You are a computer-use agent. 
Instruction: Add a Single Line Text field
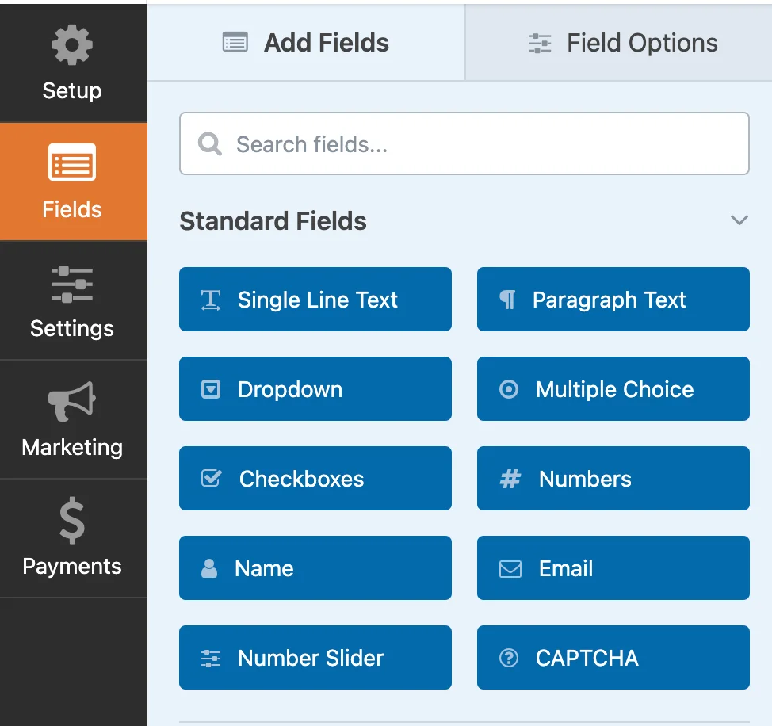click(x=315, y=300)
